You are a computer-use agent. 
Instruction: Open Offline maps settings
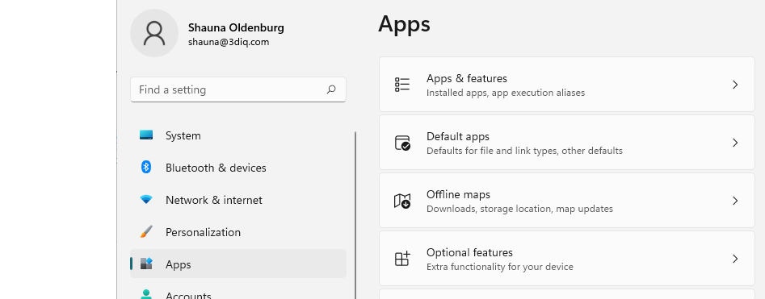click(567, 200)
